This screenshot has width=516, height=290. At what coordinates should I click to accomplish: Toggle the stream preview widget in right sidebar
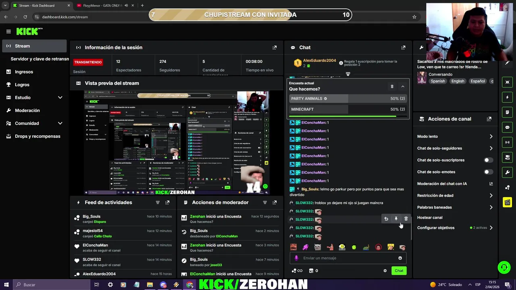[507, 82]
